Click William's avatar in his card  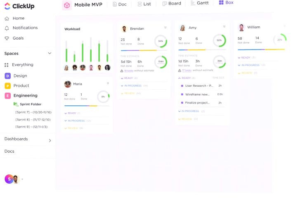(x=241, y=28)
